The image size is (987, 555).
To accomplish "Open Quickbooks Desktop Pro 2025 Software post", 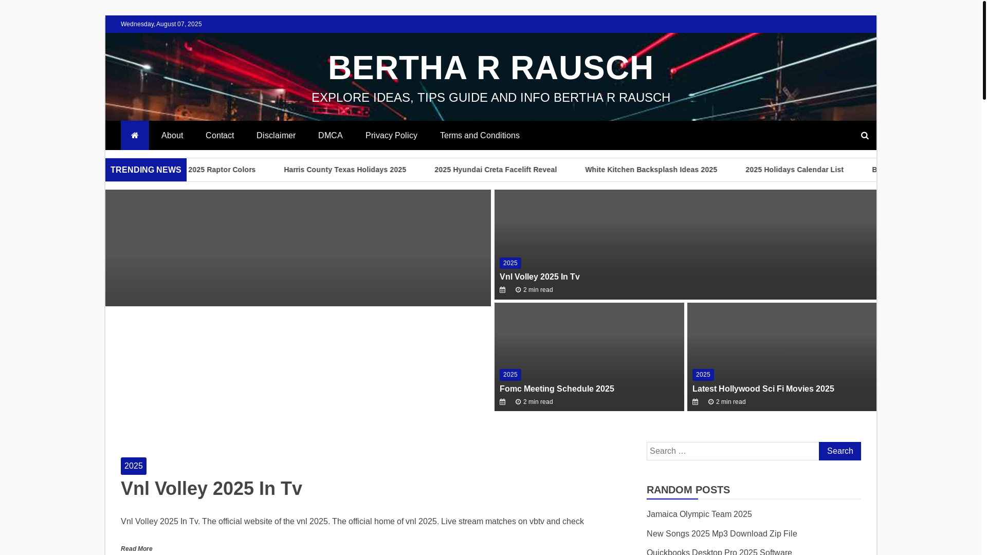I will pos(719,551).
